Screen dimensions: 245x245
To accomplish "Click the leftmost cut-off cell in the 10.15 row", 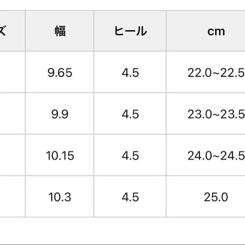I will pos(12,156).
